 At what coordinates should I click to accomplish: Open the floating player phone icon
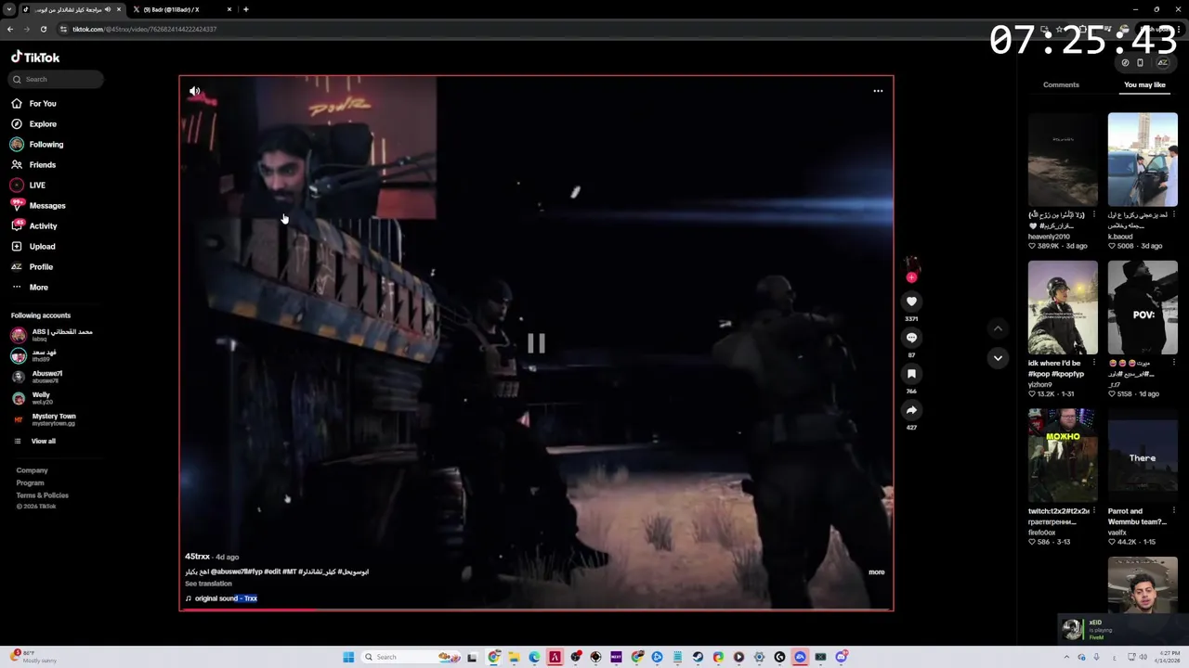click(1140, 62)
